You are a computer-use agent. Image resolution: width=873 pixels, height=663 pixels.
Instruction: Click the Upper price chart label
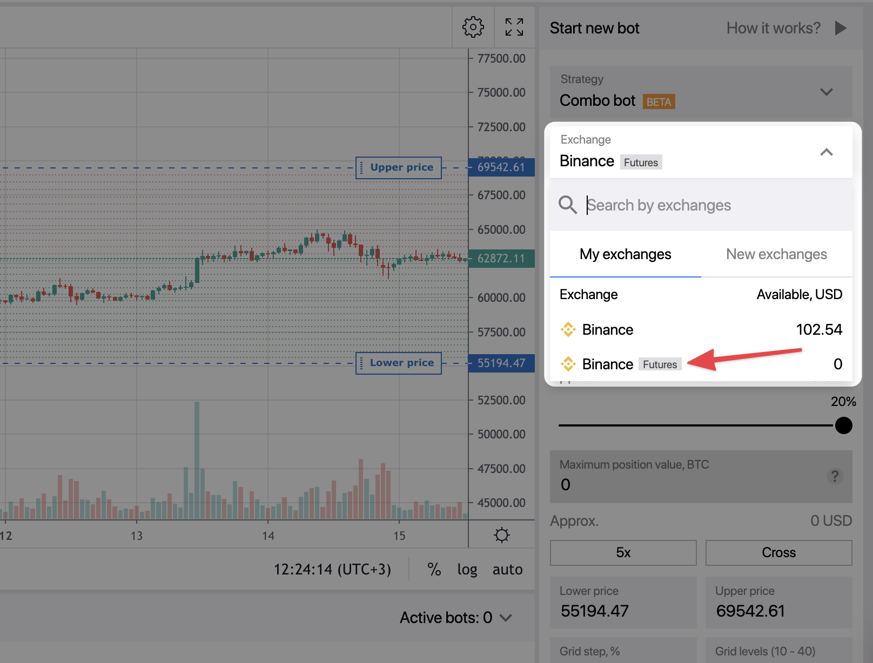pyautogui.click(x=399, y=167)
